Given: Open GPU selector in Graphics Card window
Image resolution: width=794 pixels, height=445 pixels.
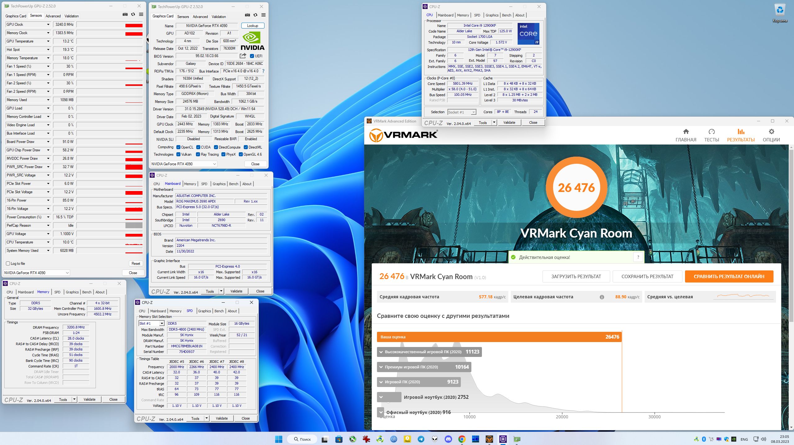Looking at the screenshot, I should click(x=184, y=164).
